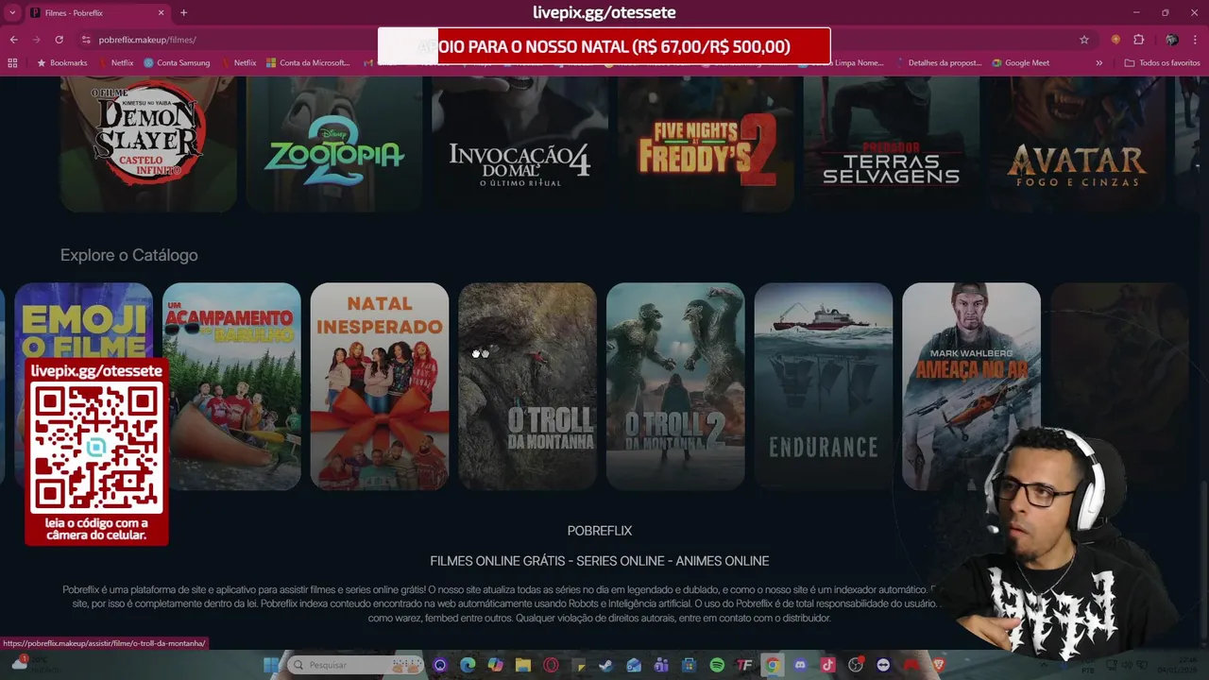Open the Endurance movie poster
1209x680 pixels.
(824, 386)
